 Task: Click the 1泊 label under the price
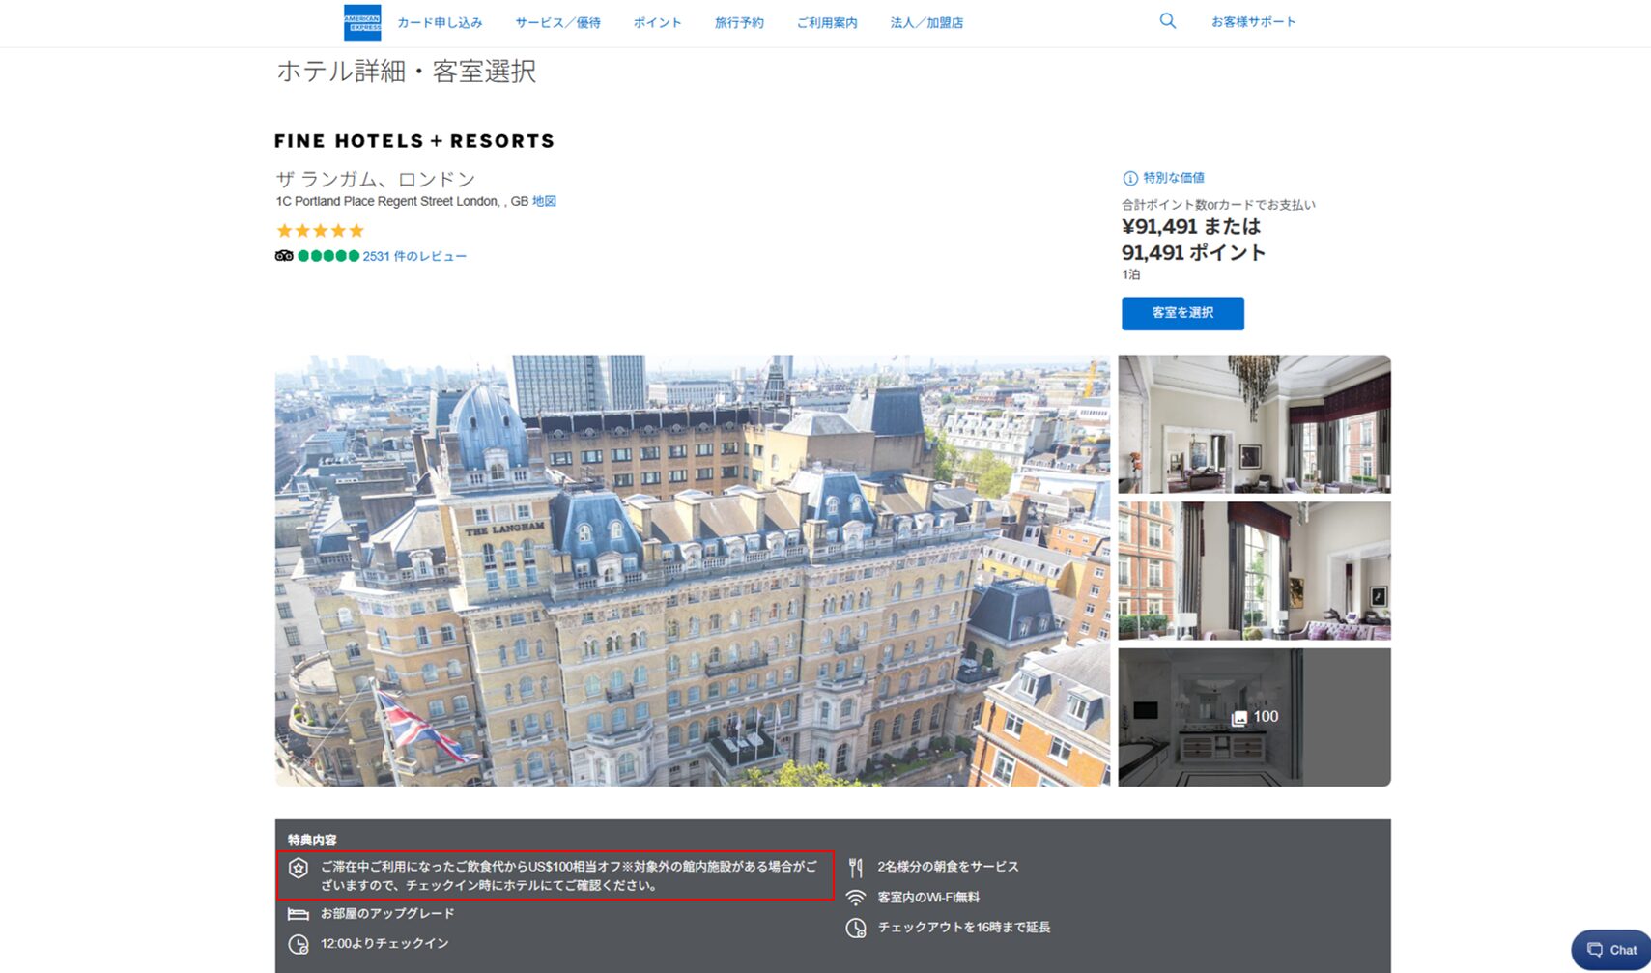pyautogui.click(x=1131, y=274)
